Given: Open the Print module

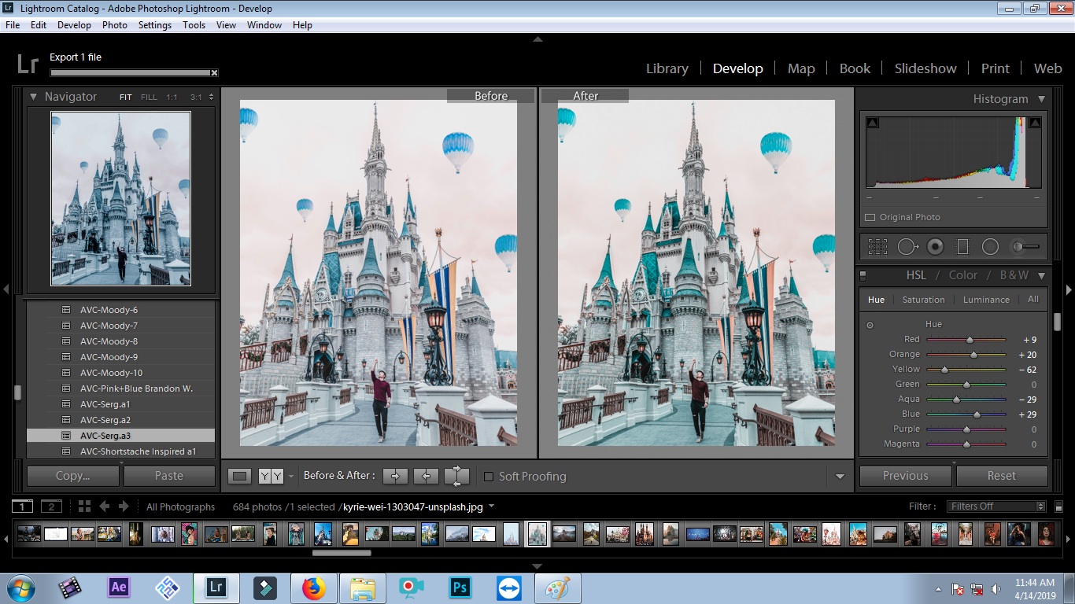Looking at the screenshot, I should (995, 68).
